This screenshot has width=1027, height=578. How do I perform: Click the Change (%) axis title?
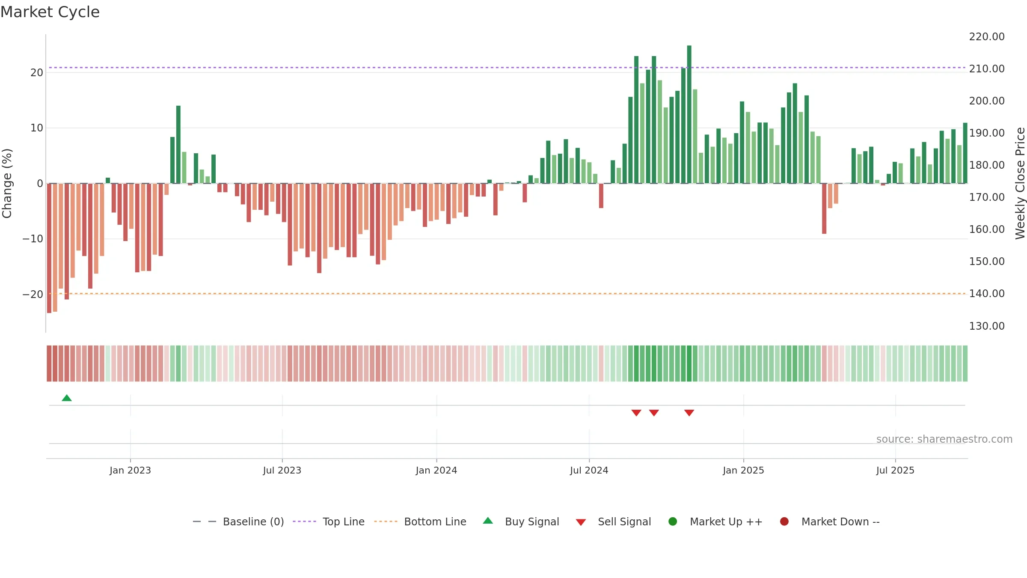click(7, 183)
